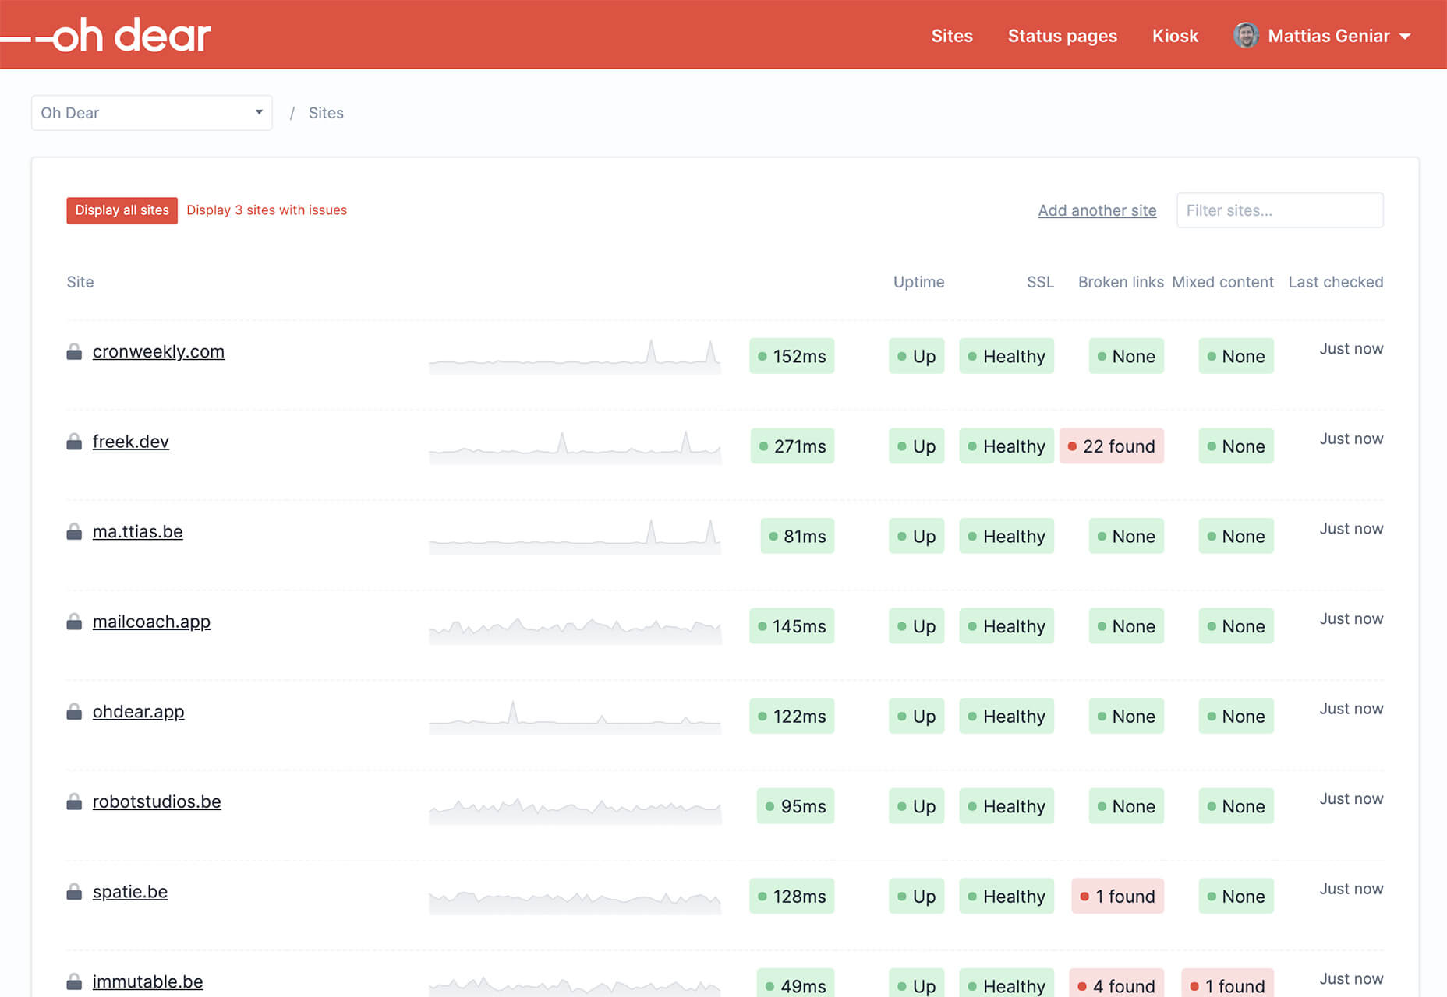Click the Mixed content column header

click(1222, 282)
